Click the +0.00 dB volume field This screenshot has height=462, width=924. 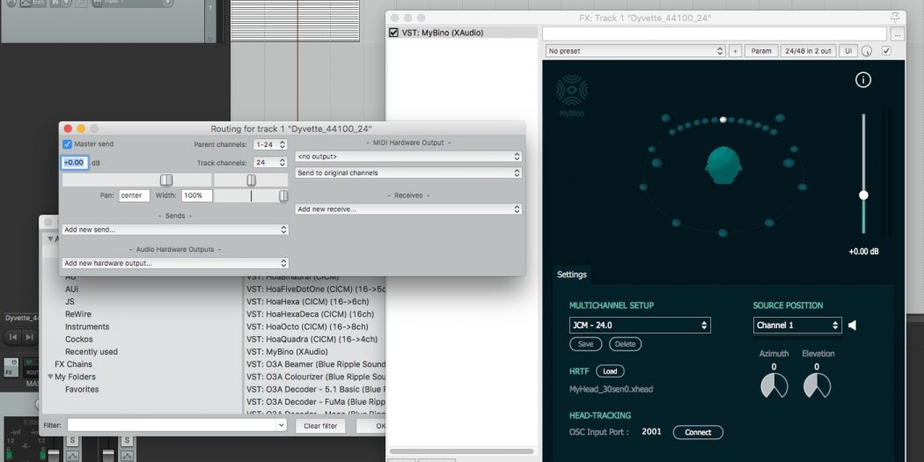tap(74, 163)
